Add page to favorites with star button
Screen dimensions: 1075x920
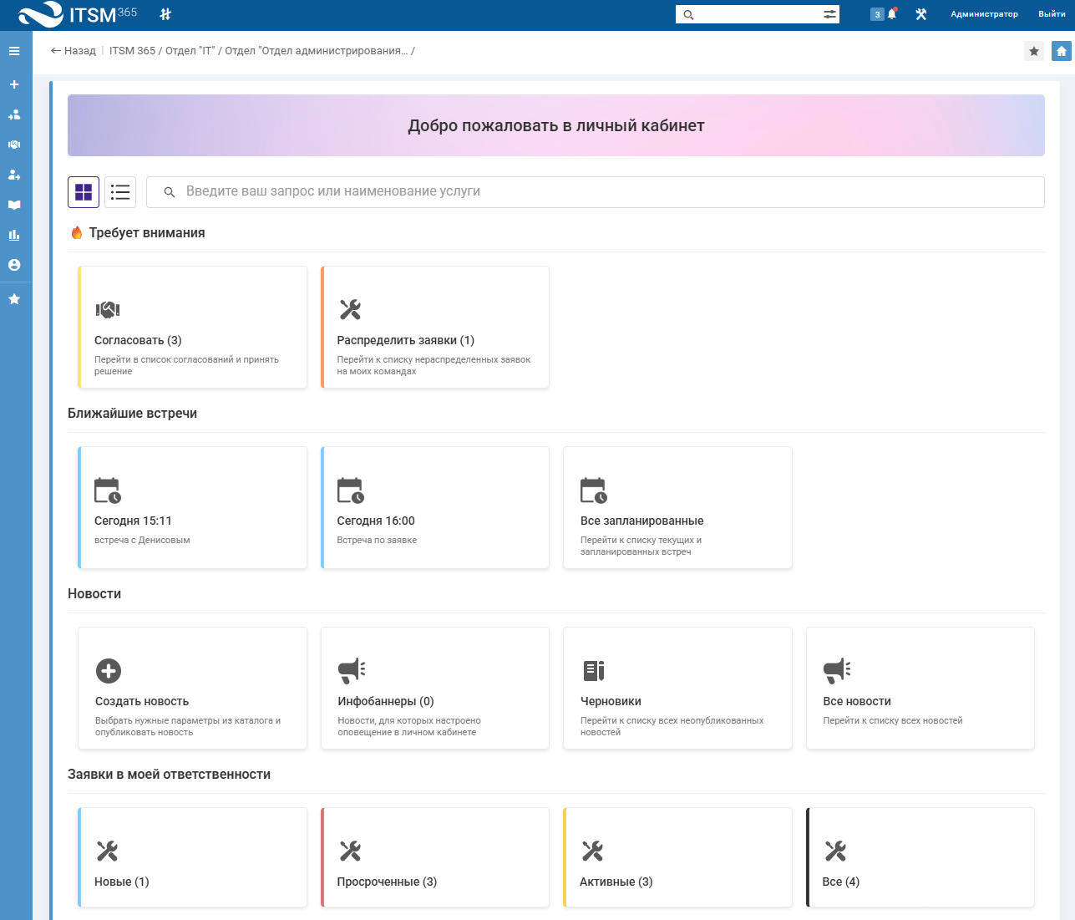1034,51
